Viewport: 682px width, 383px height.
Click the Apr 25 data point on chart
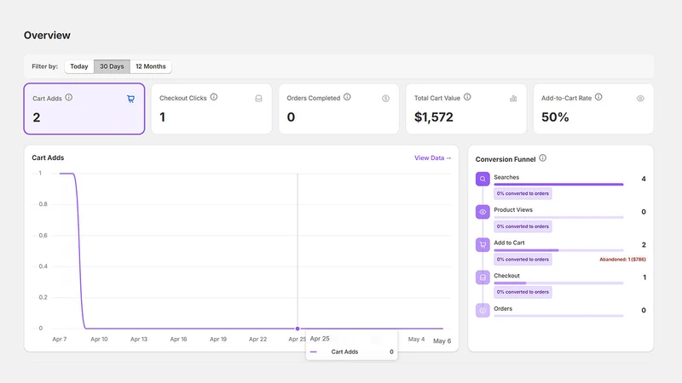pos(298,329)
